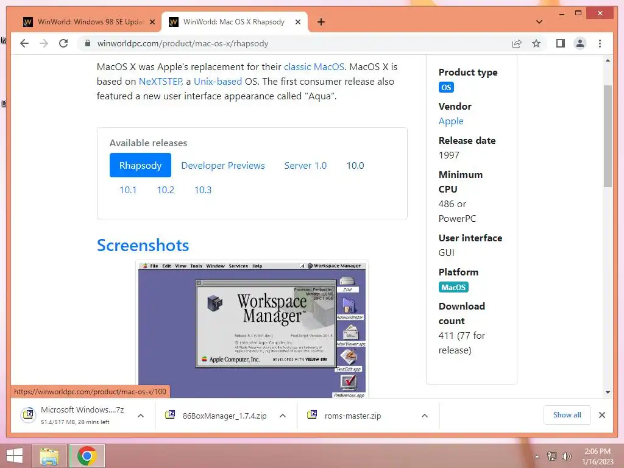Open the Chrome three-dot menu

pos(600,43)
